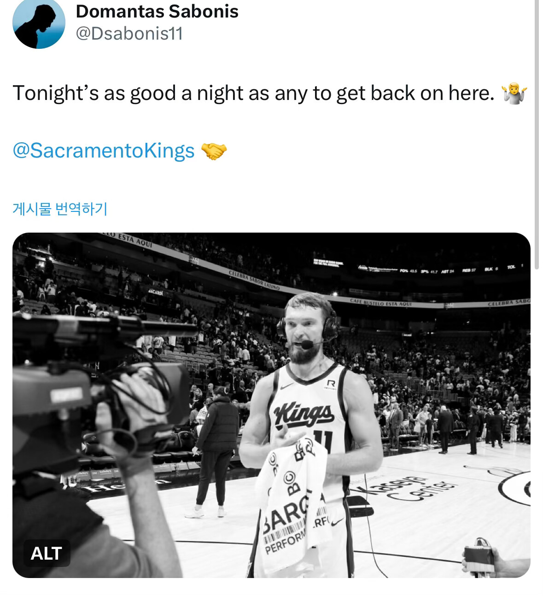Image resolution: width=543 pixels, height=596 pixels.
Task: Click the shrugging person emoji
Action: (x=514, y=93)
